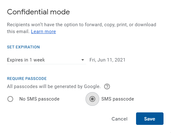Open the passcode help question mark icon
171x133 pixels.
107,86
